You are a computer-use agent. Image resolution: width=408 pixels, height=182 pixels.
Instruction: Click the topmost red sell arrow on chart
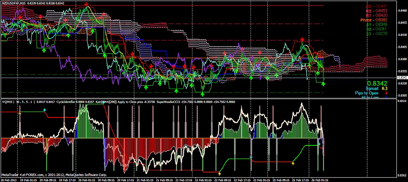pyautogui.click(x=86, y=4)
